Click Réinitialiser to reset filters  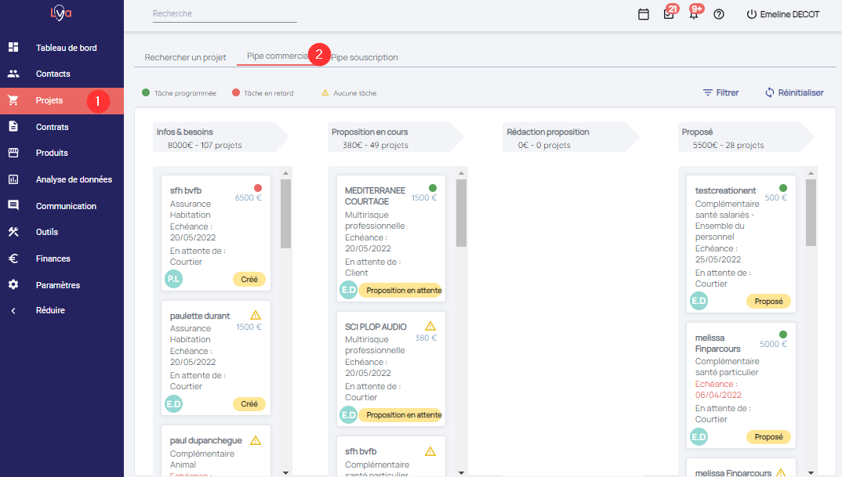pyautogui.click(x=793, y=92)
